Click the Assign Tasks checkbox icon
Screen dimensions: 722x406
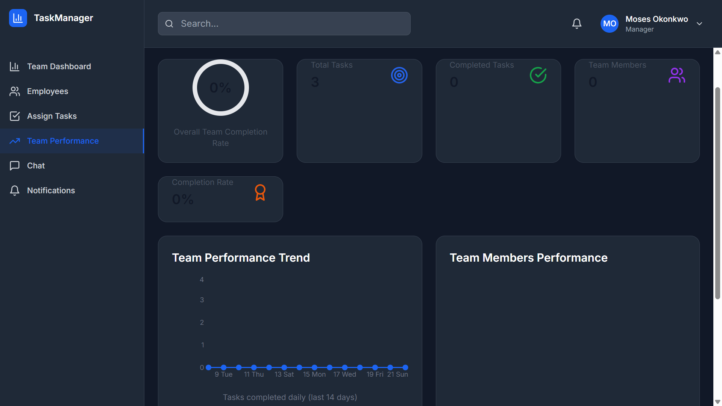pos(15,116)
